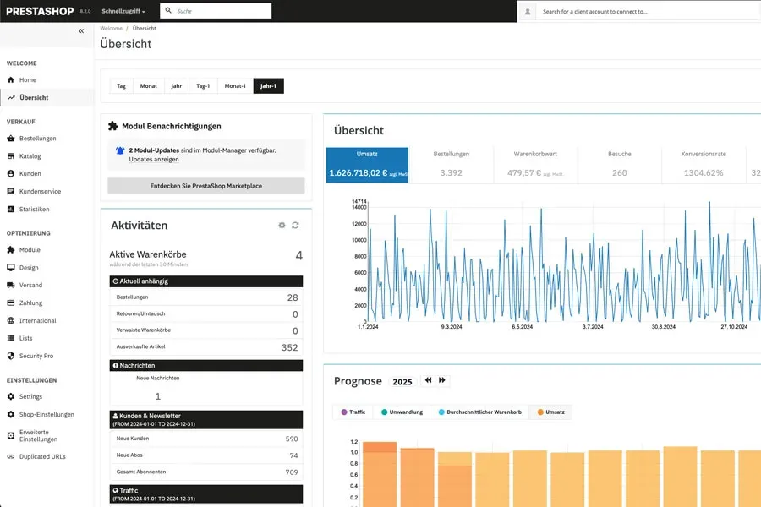Click the Home house icon
Image resolution: width=761 pixels, height=507 pixels.
pos(11,79)
